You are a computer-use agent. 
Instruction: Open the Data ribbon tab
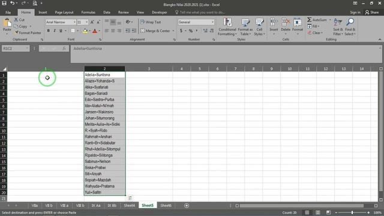pyautogui.click(x=107, y=12)
